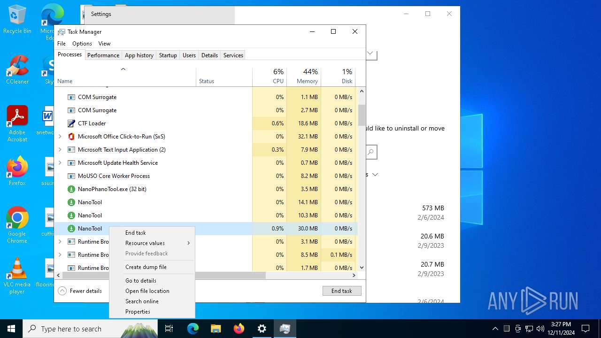Select Go to details

152,281
